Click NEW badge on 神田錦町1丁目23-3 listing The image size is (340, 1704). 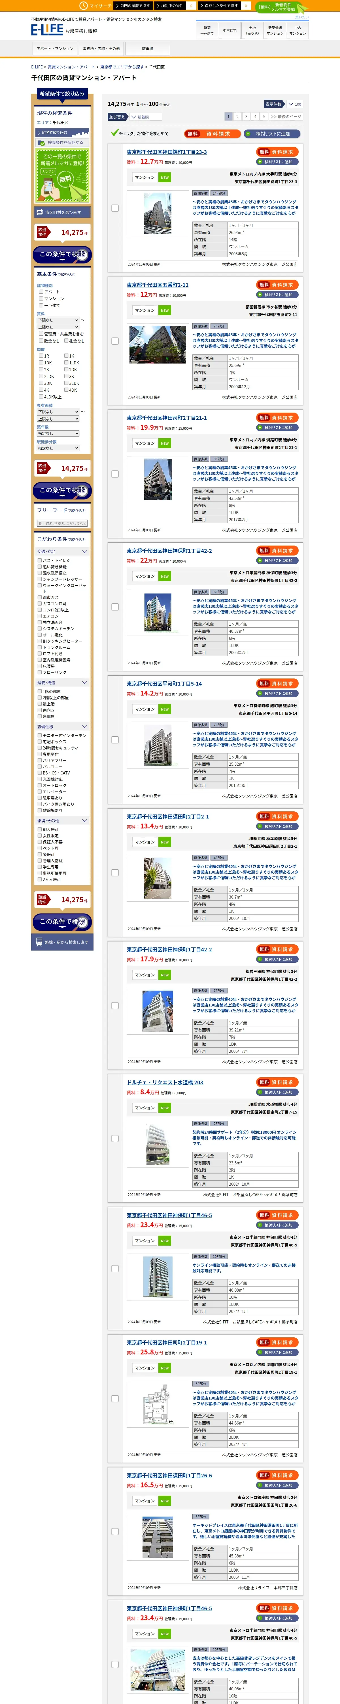pyautogui.click(x=164, y=177)
